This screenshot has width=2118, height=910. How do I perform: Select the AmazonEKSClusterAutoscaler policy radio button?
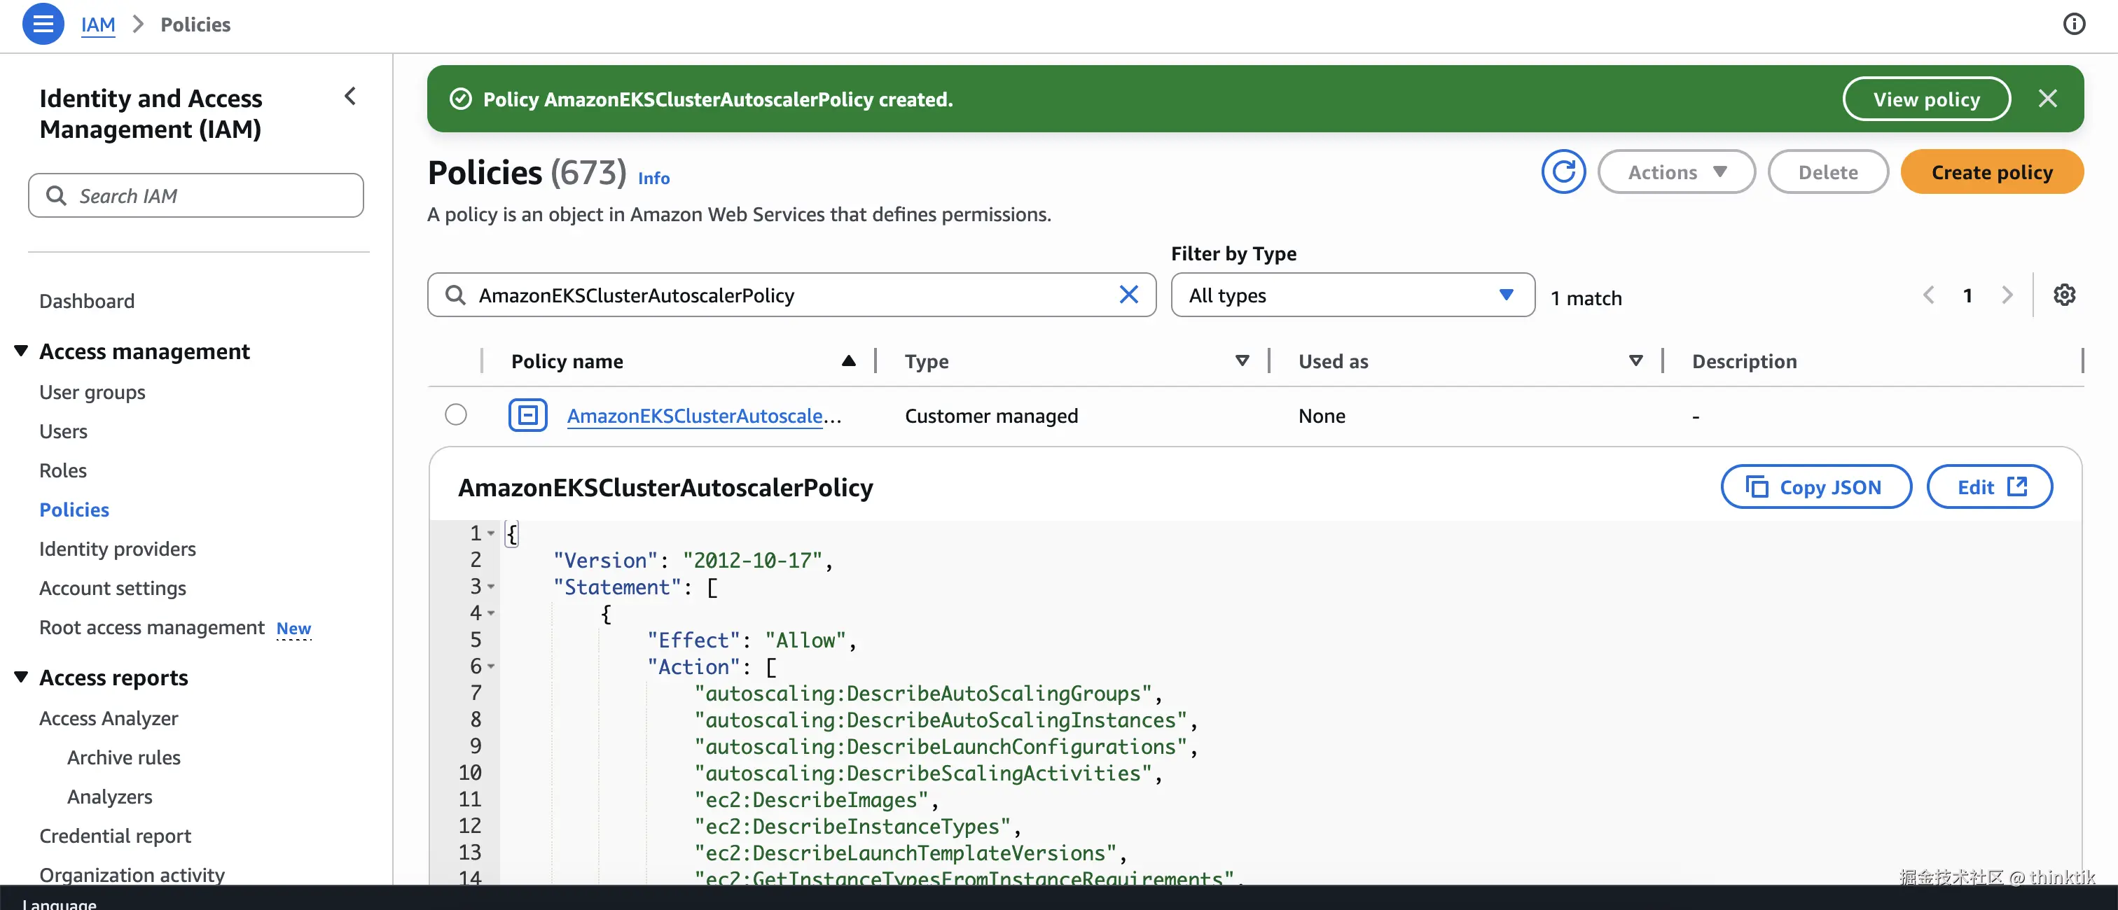click(x=455, y=414)
